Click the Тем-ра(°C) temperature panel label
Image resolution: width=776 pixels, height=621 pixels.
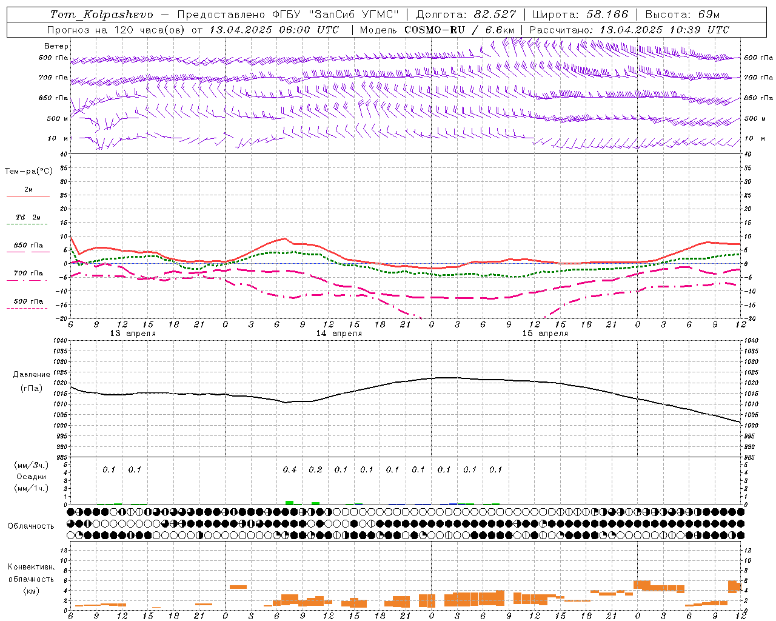coord(28,172)
